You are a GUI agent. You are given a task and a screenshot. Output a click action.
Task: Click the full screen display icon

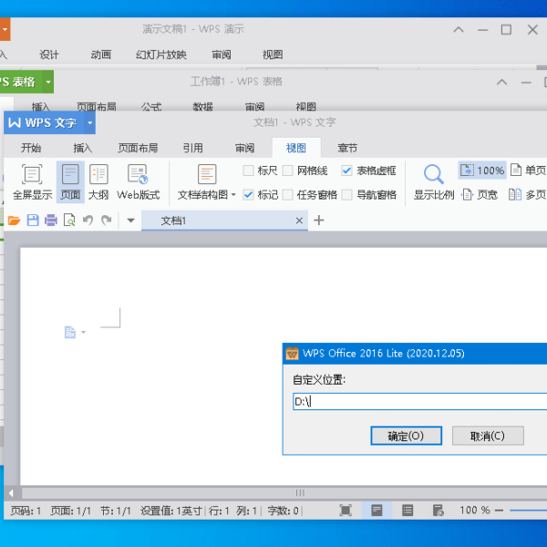(x=32, y=174)
